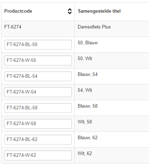Image resolution: width=149 pixels, height=167 pixels.
Task: Edit the FT-6274-W-50 product code field
Action: click(38, 60)
